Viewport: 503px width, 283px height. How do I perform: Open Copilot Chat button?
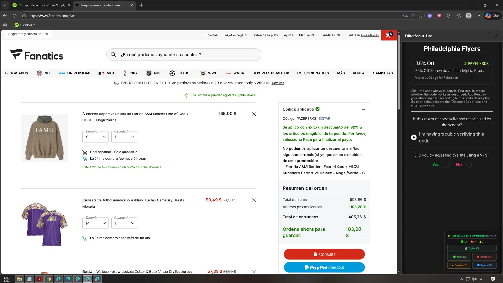coord(492,16)
